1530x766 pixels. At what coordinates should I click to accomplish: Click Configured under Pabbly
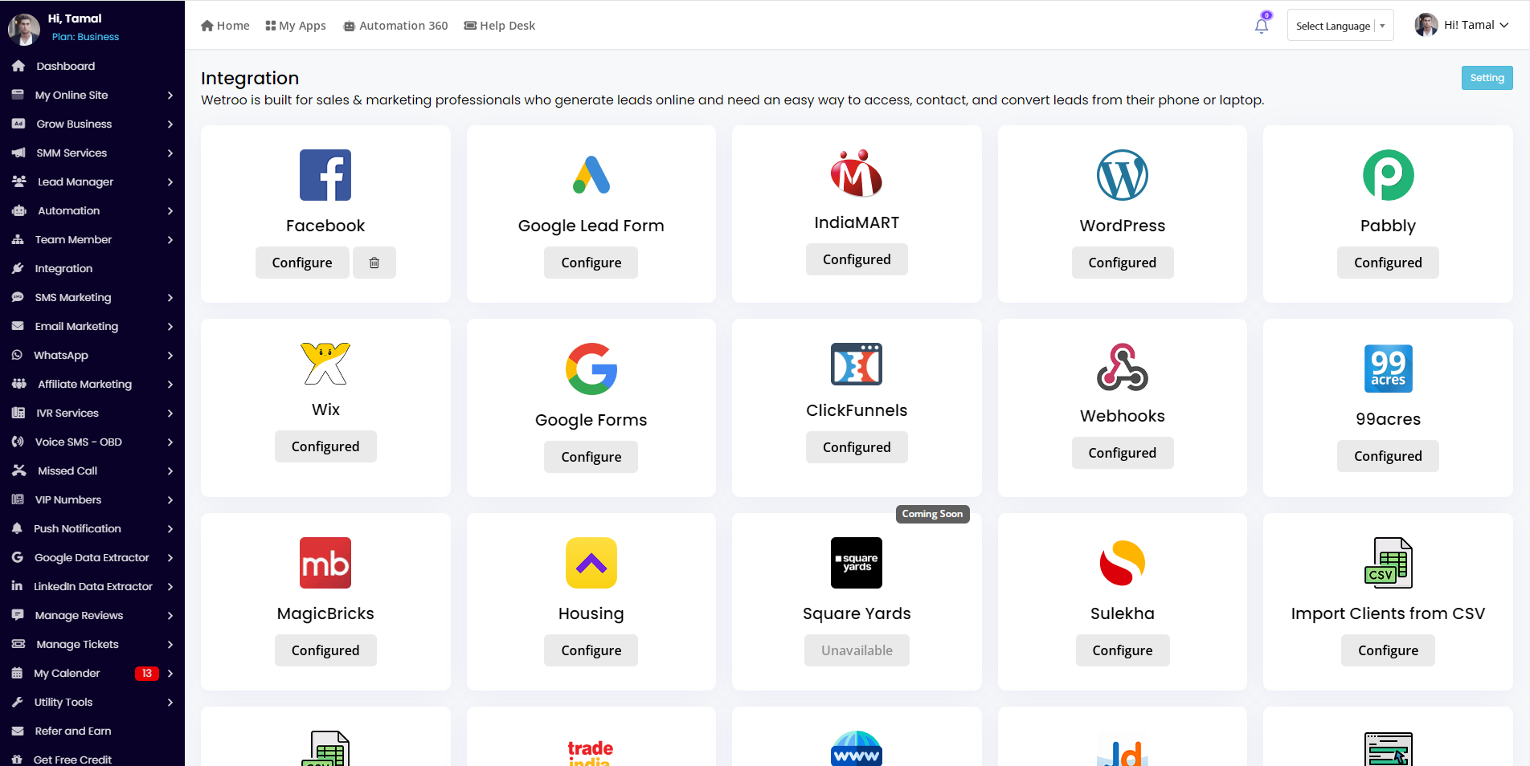coord(1388,263)
